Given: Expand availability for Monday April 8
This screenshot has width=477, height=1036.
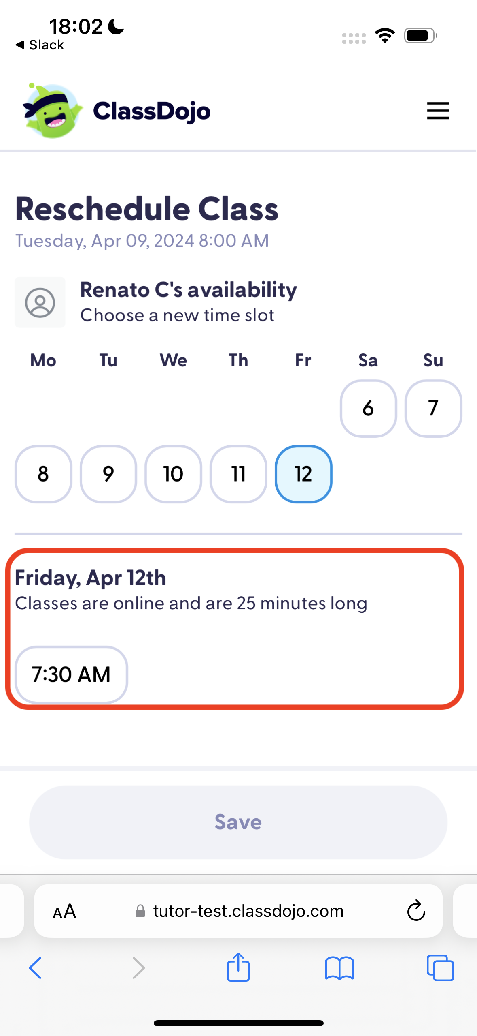Looking at the screenshot, I should [43, 474].
